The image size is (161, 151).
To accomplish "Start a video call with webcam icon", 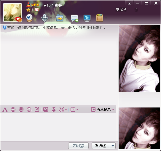I will point(29,18).
